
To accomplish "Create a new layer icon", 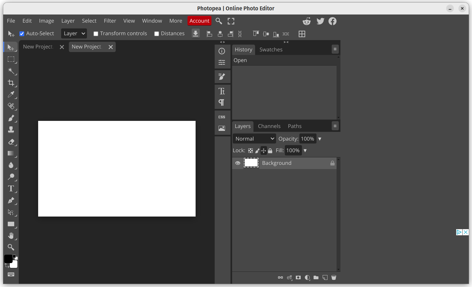I will (325, 278).
